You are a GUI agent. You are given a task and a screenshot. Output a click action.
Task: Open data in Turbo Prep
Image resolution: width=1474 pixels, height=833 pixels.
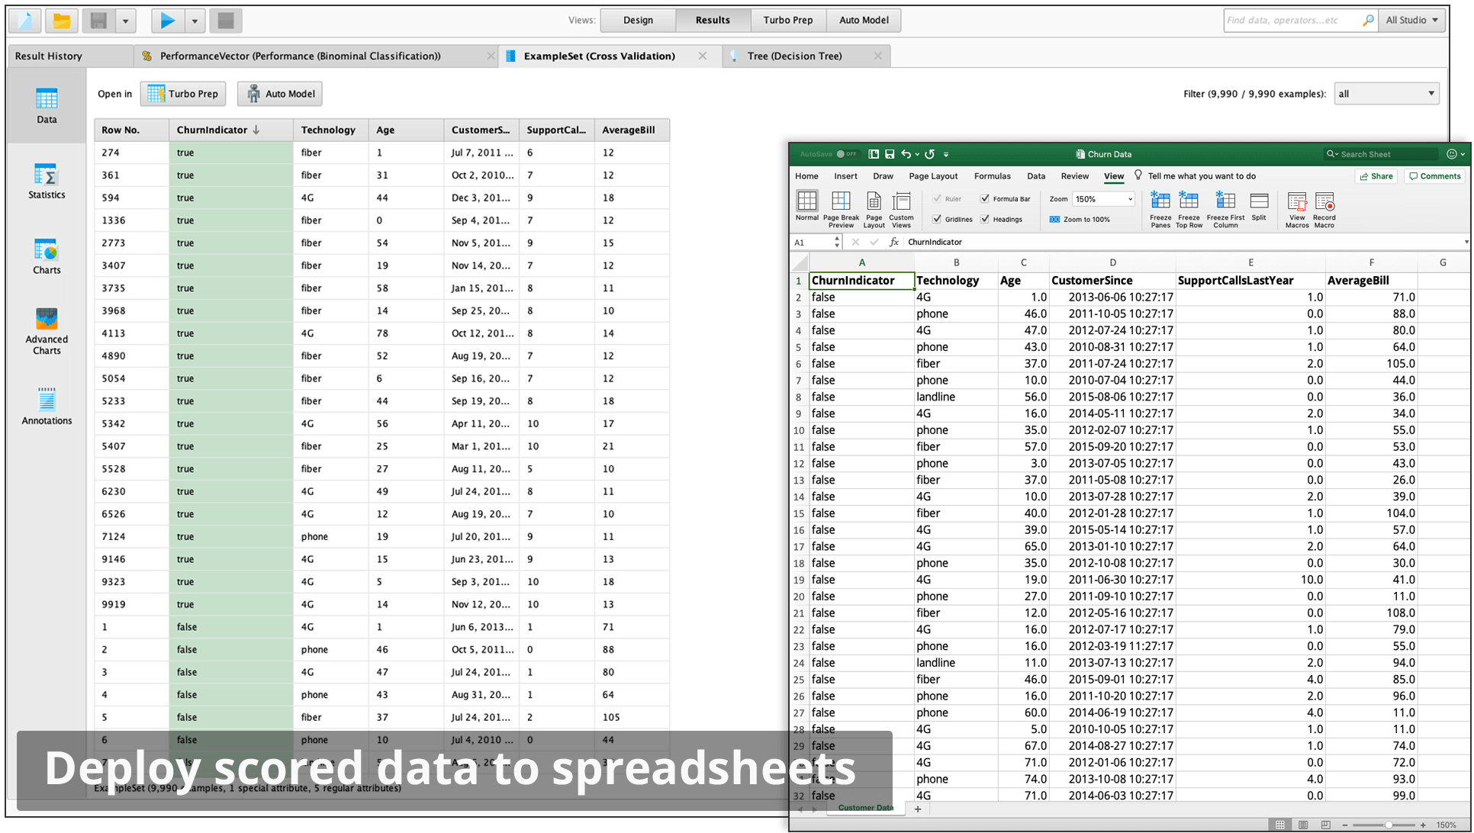[182, 93]
